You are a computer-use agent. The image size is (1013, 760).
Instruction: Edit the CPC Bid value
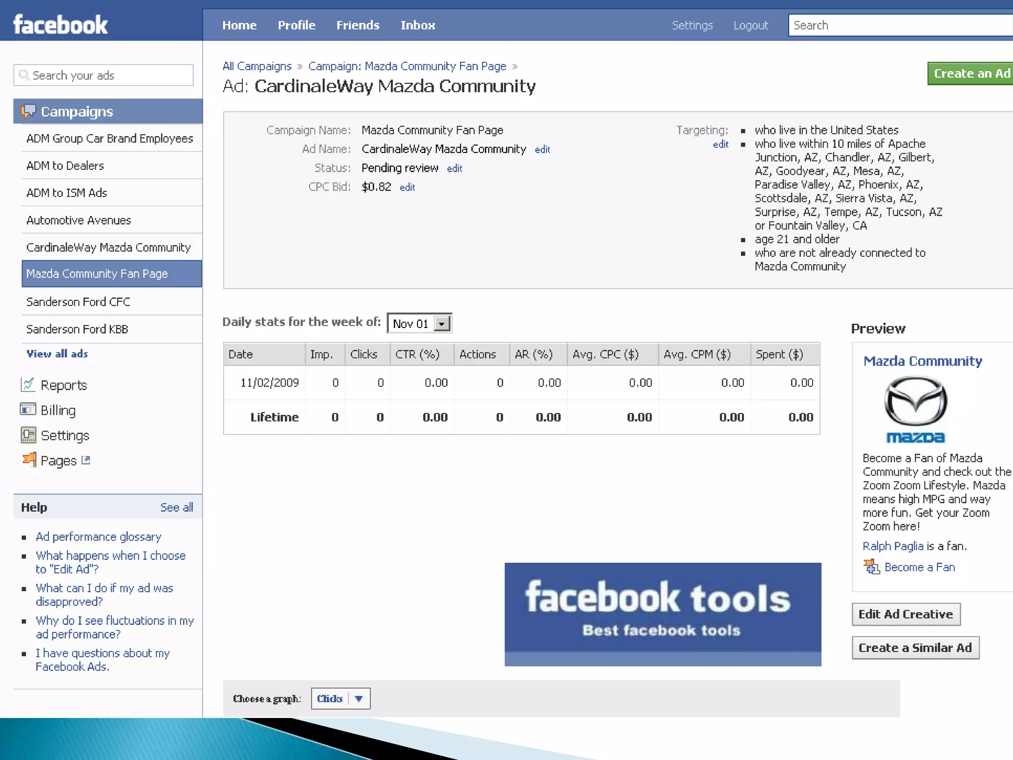click(x=407, y=188)
